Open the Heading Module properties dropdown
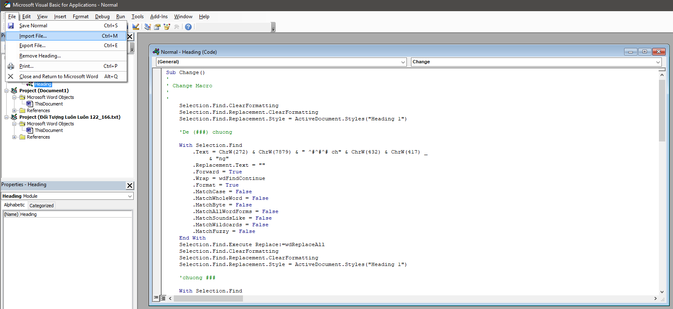The height and width of the screenshot is (309, 673). point(130,196)
